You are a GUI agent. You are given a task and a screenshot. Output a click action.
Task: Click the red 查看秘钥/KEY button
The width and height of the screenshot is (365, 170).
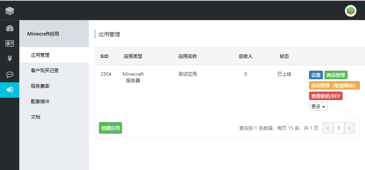coord(326,96)
